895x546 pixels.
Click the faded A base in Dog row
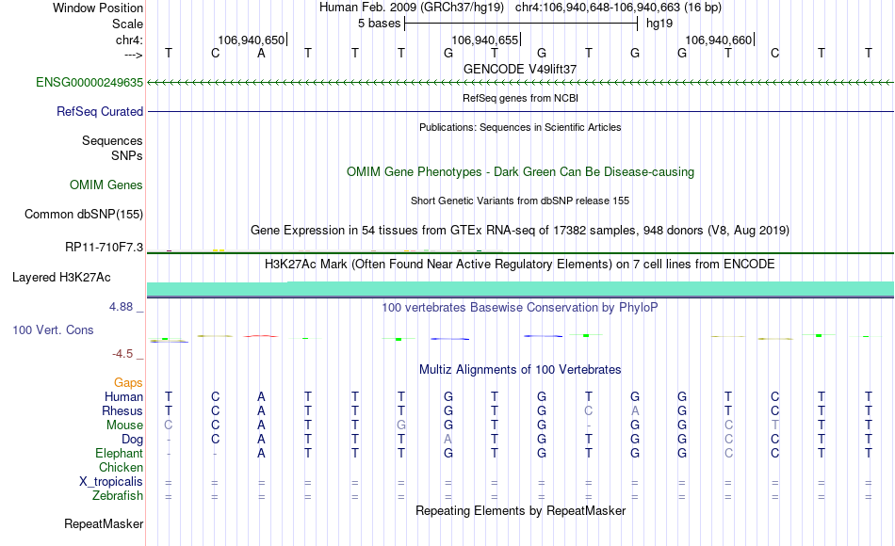pos(448,440)
